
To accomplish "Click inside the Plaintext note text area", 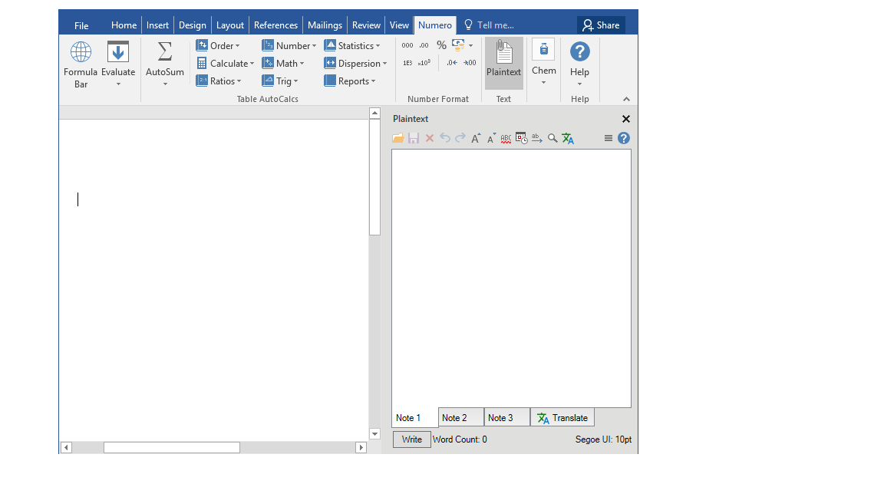I will click(511, 276).
